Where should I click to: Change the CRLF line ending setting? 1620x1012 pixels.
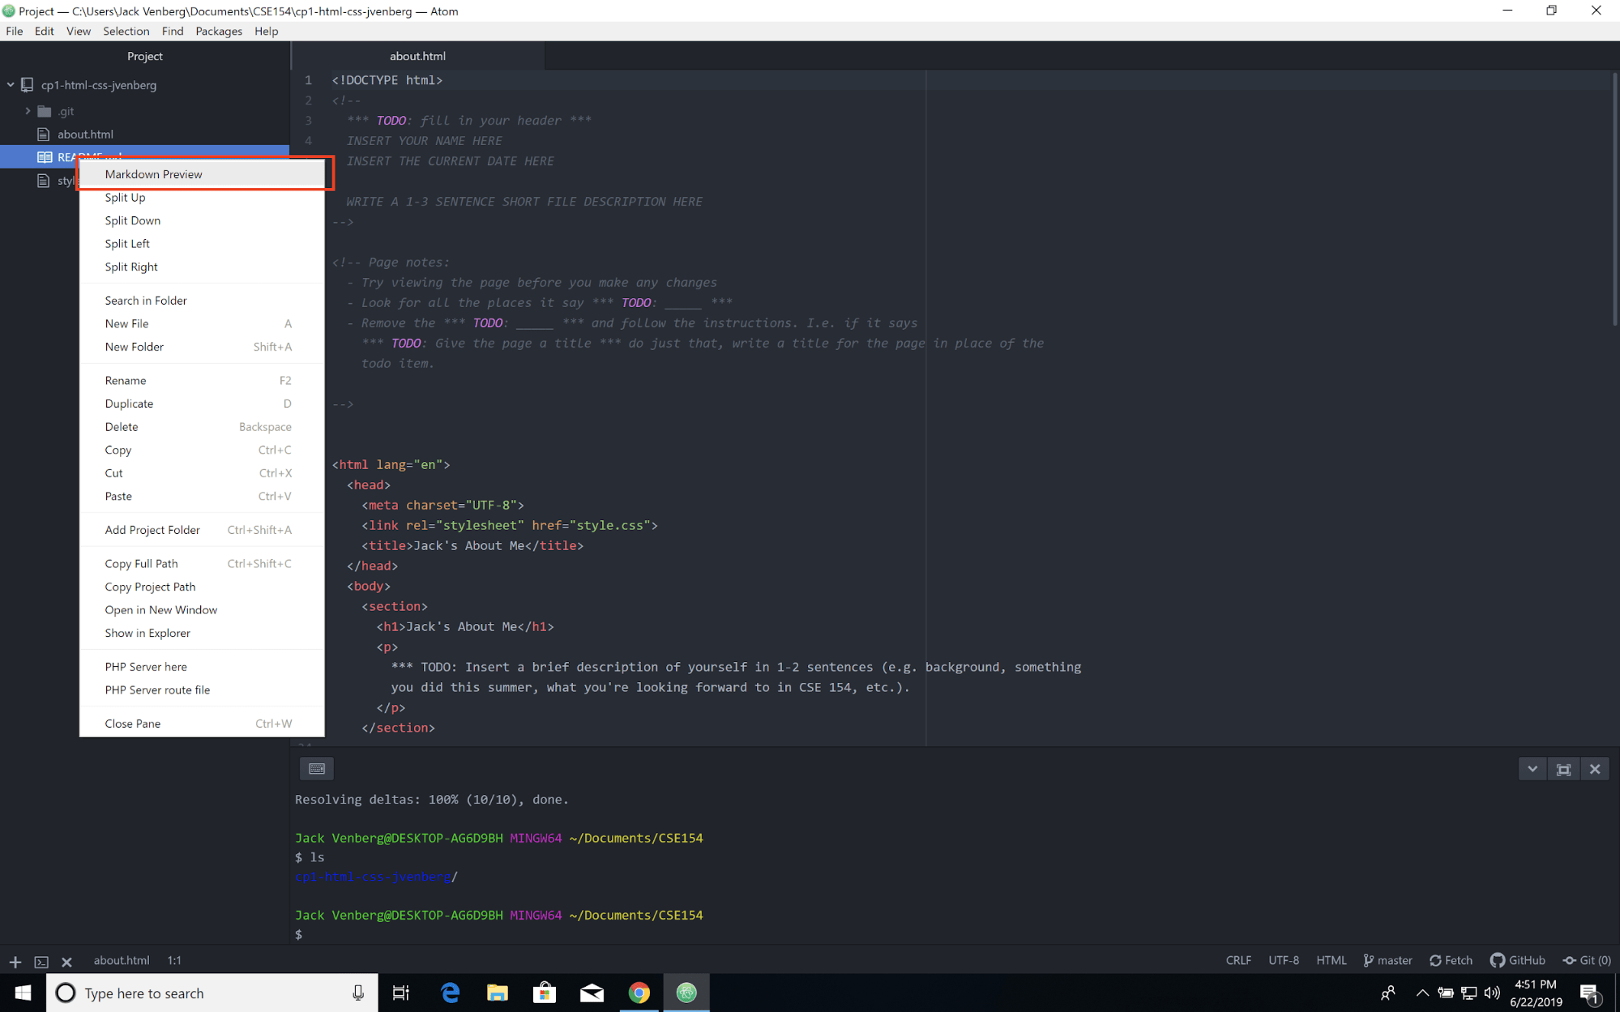1237,960
